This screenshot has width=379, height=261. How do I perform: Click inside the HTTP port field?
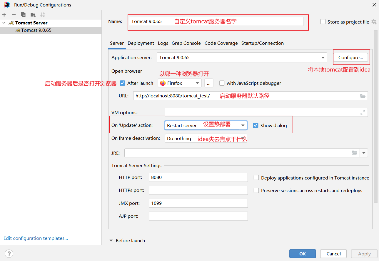pos(198,177)
